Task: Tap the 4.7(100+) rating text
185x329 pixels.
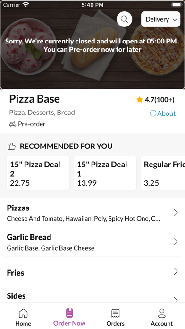Action: click(160, 100)
